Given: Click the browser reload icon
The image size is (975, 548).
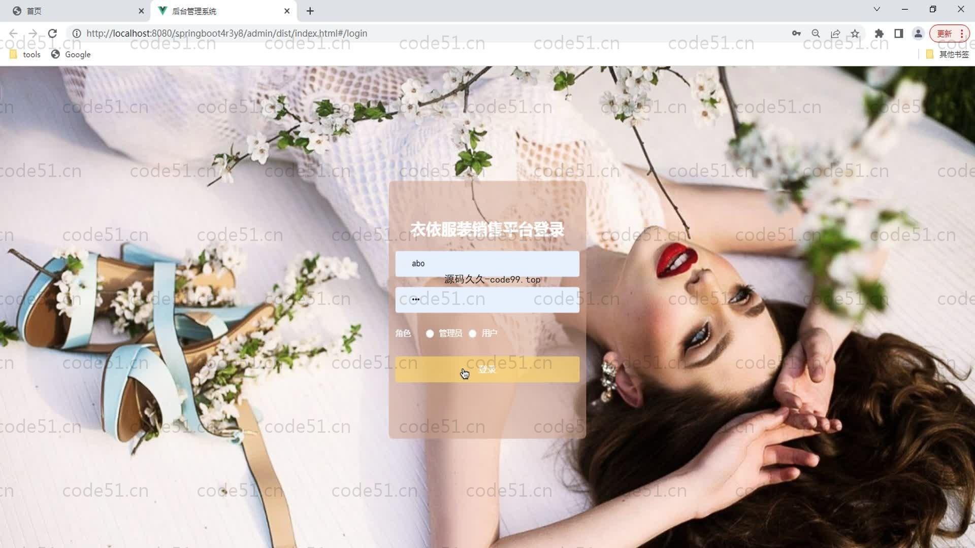Looking at the screenshot, I should pyautogui.click(x=52, y=33).
